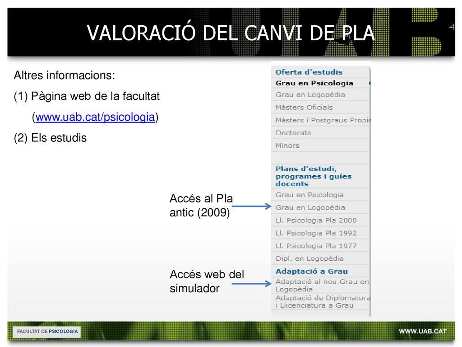Image resolution: width=462 pixels, height=347 pixels.
Task: Click the Accés web del simulador label
Action: 207,281
